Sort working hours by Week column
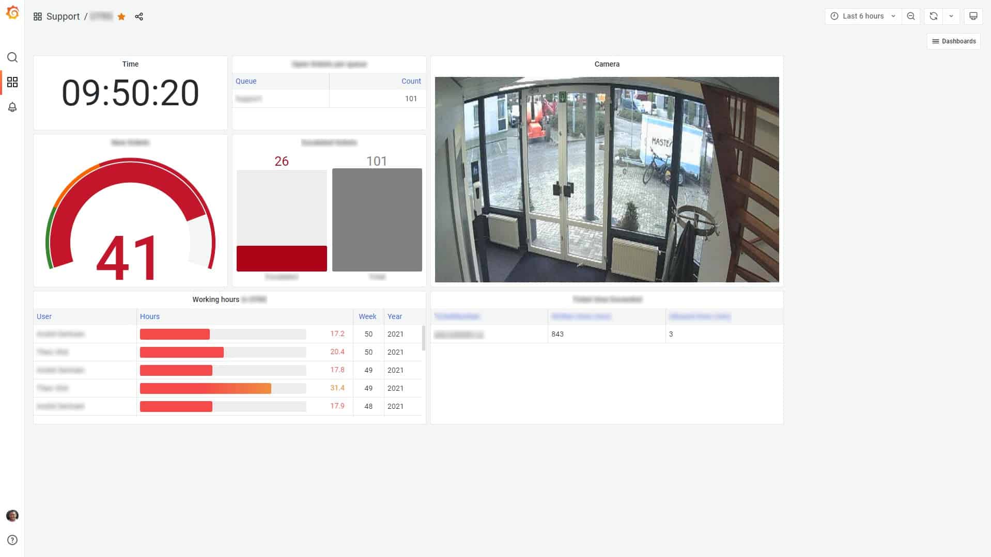The image size is (991, 557). (367, 316)
